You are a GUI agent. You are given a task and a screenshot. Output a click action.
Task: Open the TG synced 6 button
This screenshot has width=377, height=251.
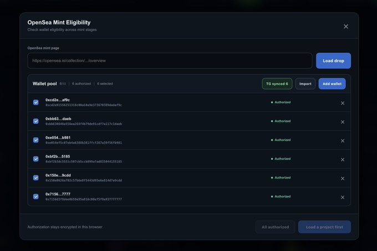pyautogui.click(x=277, y=84)
